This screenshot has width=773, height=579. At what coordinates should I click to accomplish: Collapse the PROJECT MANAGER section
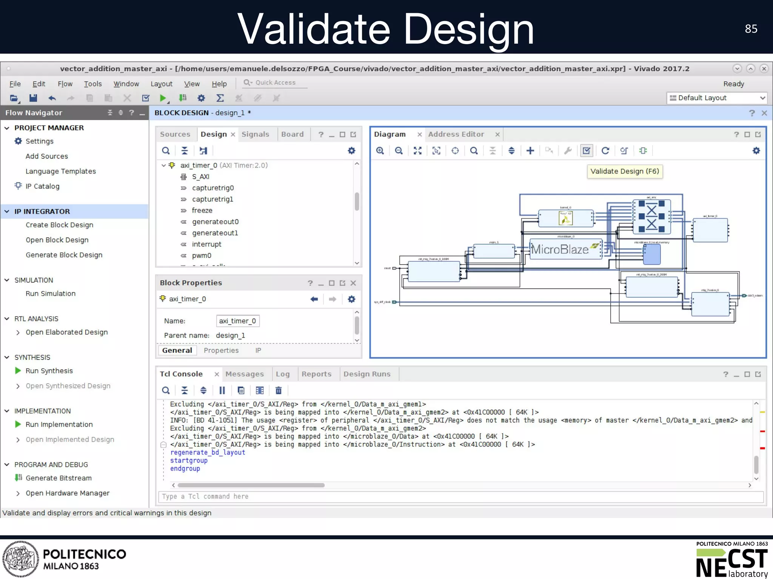[x=7, y=128]
